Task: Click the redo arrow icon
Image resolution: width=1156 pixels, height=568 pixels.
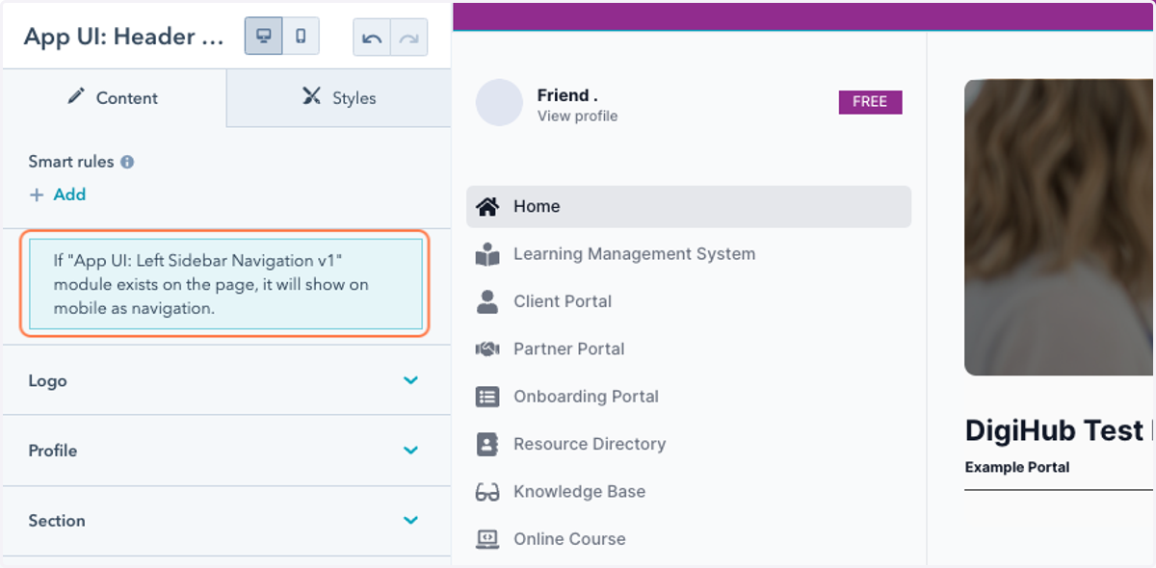Action: pyautogui.click(x=409, y=38)
